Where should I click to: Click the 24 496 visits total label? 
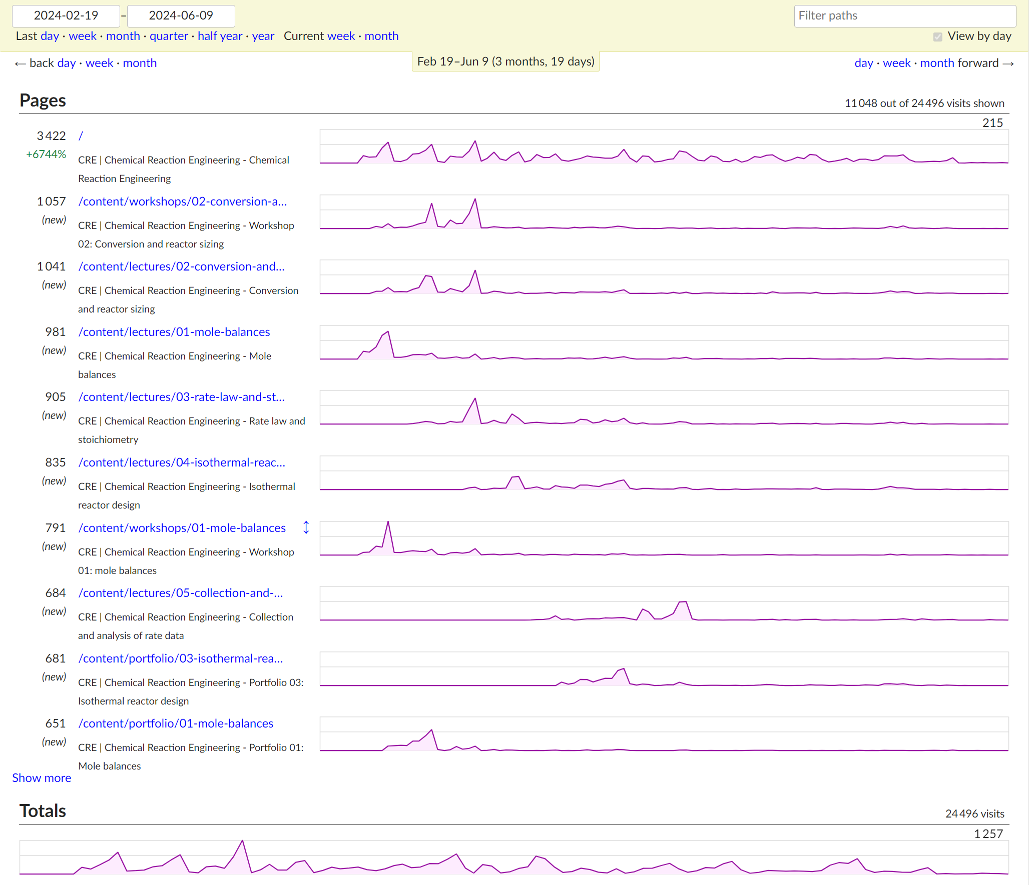tap(974, 814)
